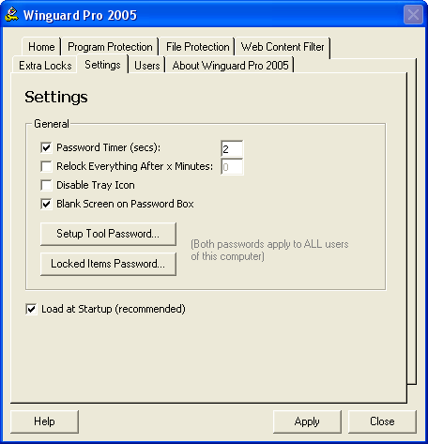Toggle the Password Timer checkbox
Viewport: 428px width, 444px height.
click(46, 147)
